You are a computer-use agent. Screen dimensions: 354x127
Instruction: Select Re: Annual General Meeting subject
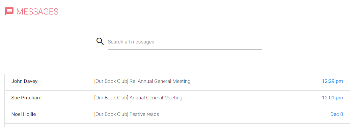160,81
